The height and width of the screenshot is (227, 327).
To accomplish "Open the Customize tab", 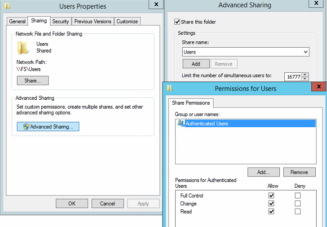I will (127, 21).
